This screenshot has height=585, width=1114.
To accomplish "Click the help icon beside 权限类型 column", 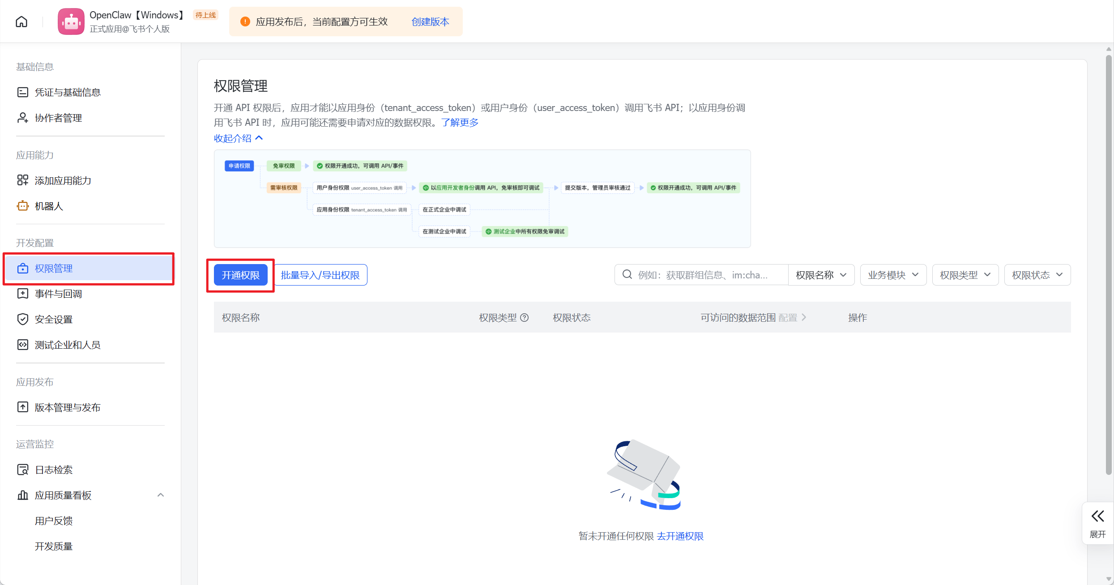I will [x=525, y=317].
